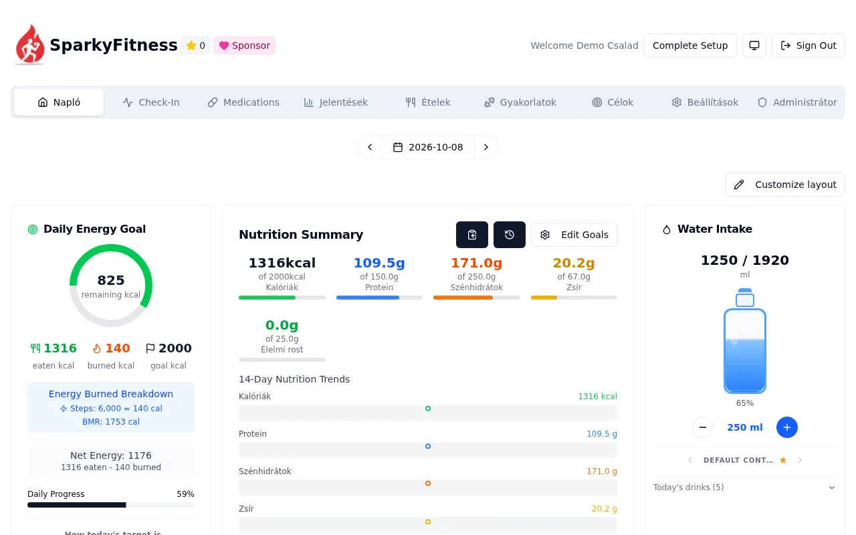
Task: Toggle the display theme monitor icon
Action: tap(754, 45)
